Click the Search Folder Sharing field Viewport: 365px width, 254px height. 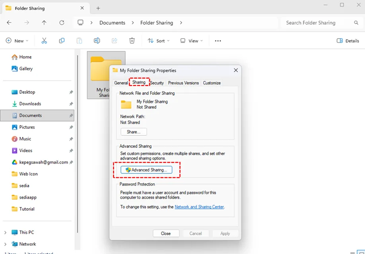(x=318, y=23)
